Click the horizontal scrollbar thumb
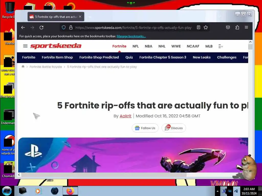262x196 pixels. tap(104, 175)
